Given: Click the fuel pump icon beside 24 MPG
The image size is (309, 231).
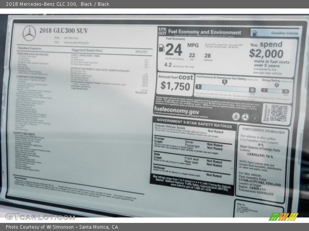Looking at the screenshot, I should [161, 48].
